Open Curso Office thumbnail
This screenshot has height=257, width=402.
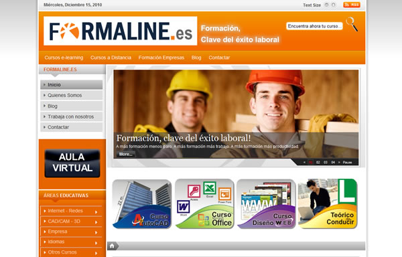pyautogui.click(x=204, y=203)
